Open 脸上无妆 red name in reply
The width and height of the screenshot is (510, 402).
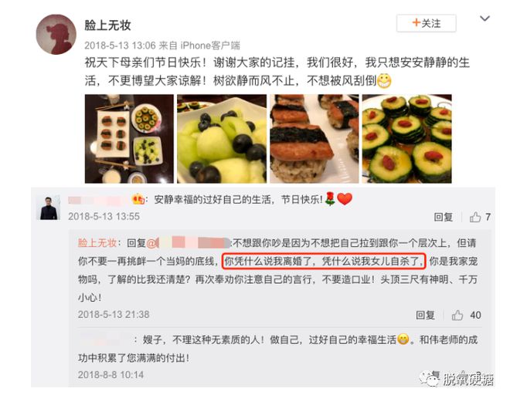click(97, 242)
